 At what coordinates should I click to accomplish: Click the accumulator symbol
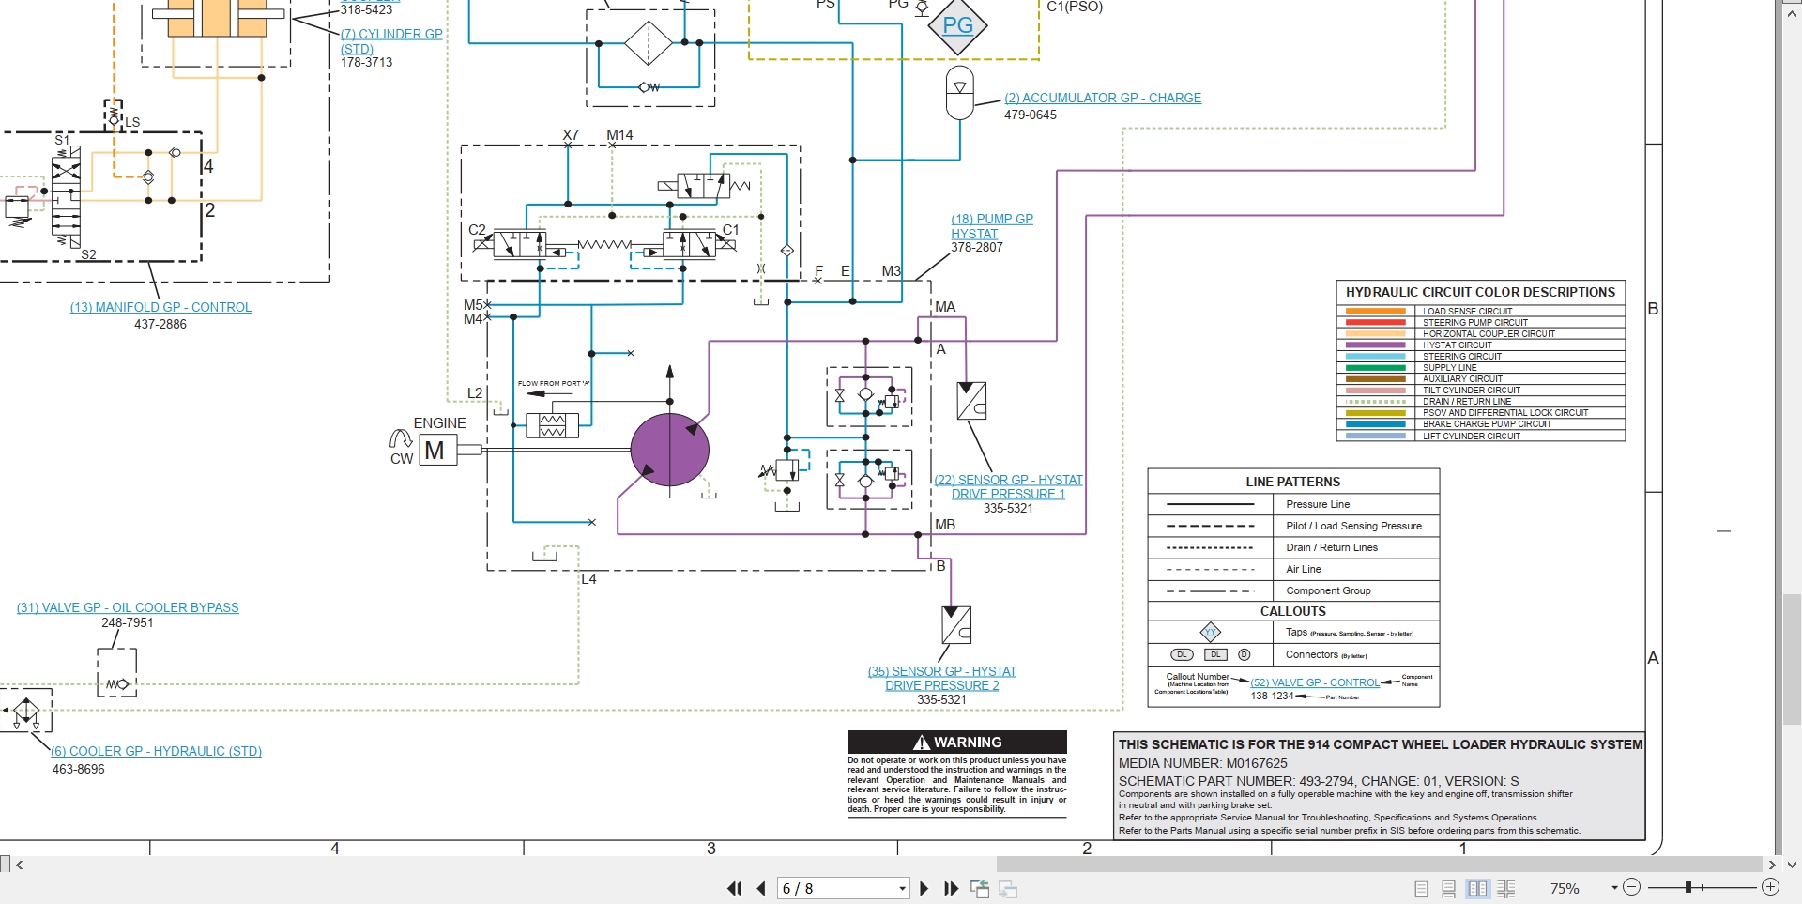(960, 93)
